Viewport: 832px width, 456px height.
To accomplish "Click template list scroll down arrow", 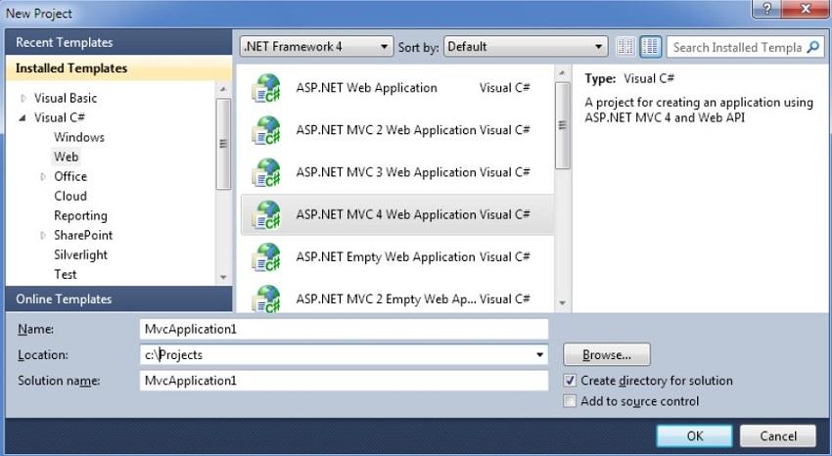I will [563, 303].
